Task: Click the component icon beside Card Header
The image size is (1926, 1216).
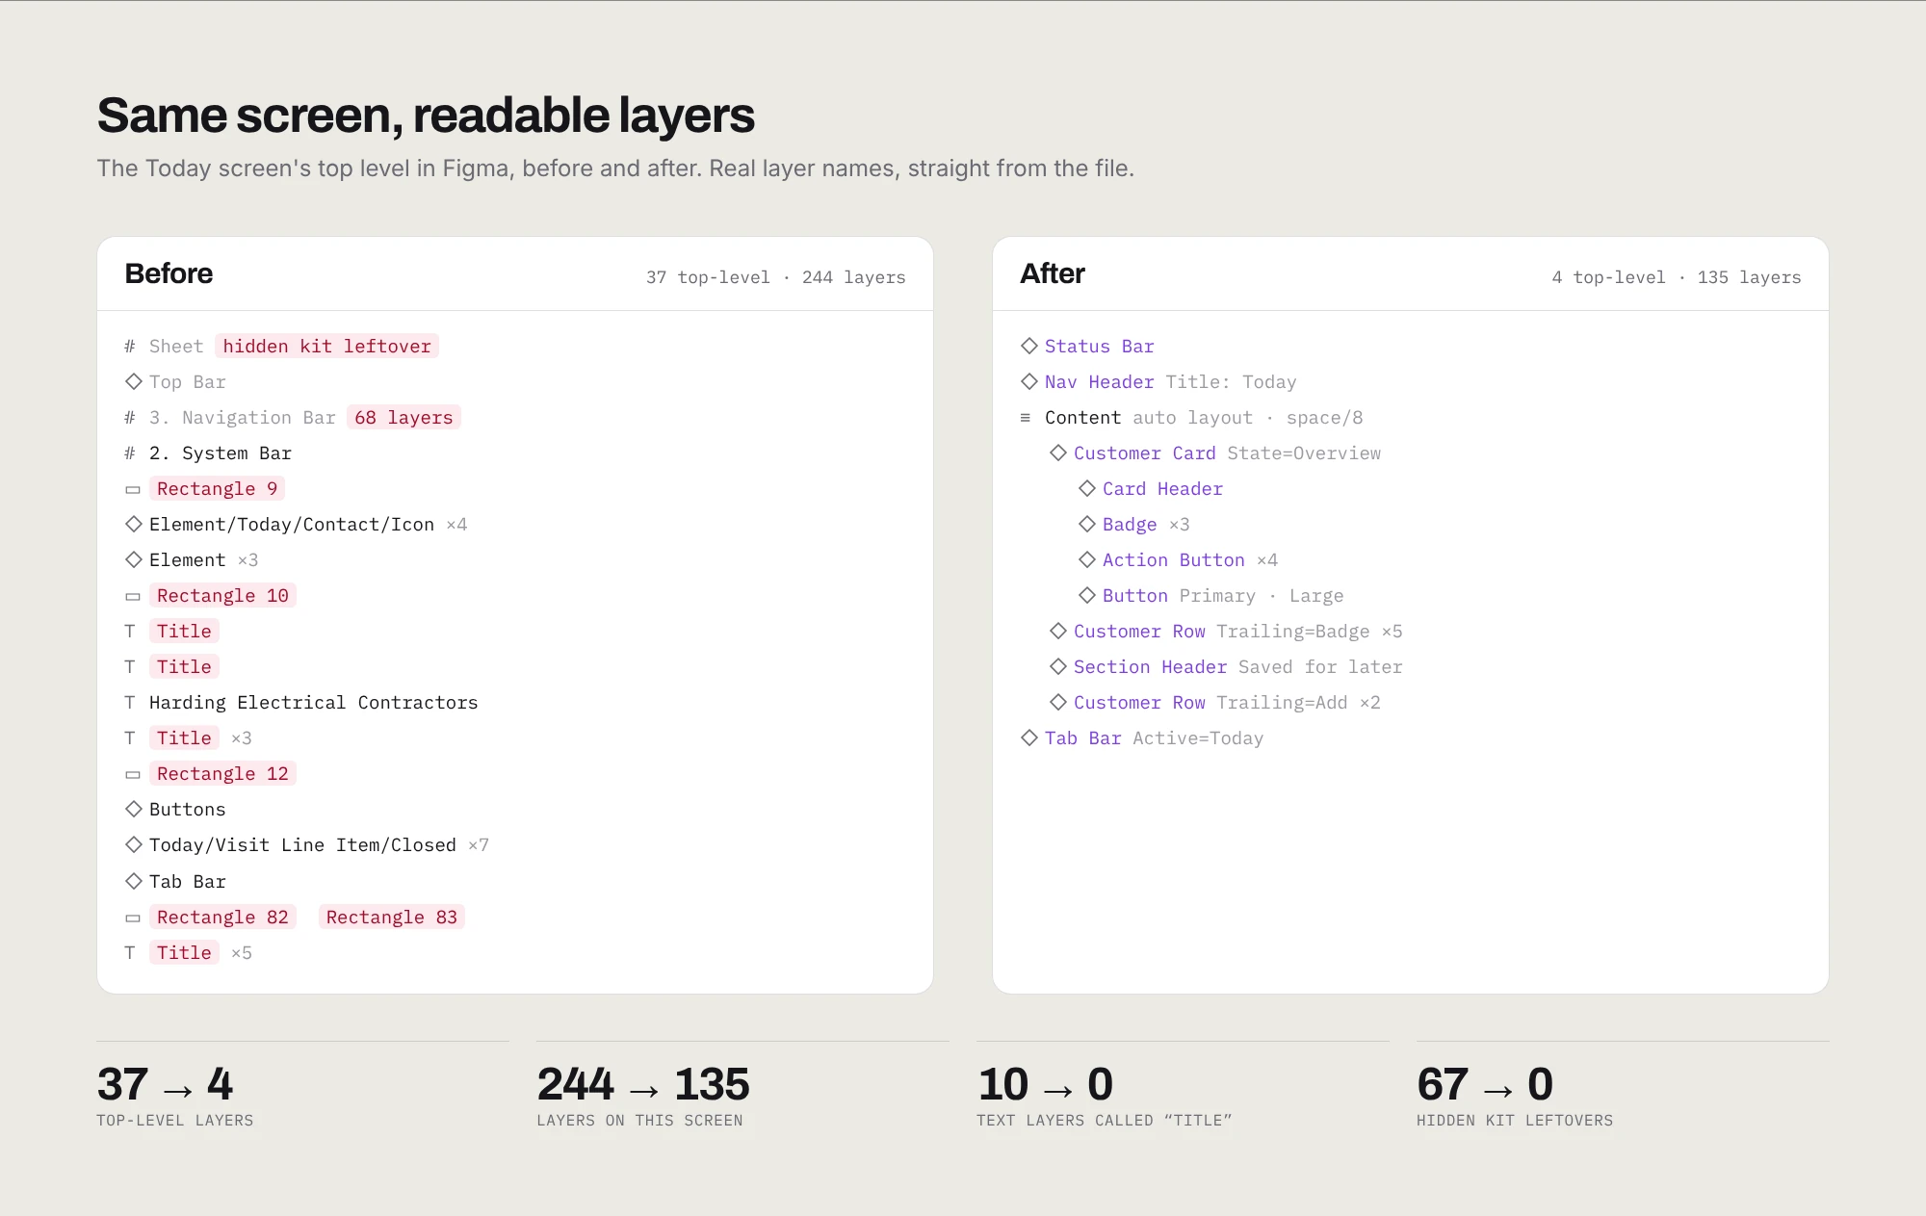Action: (1087, 489)
